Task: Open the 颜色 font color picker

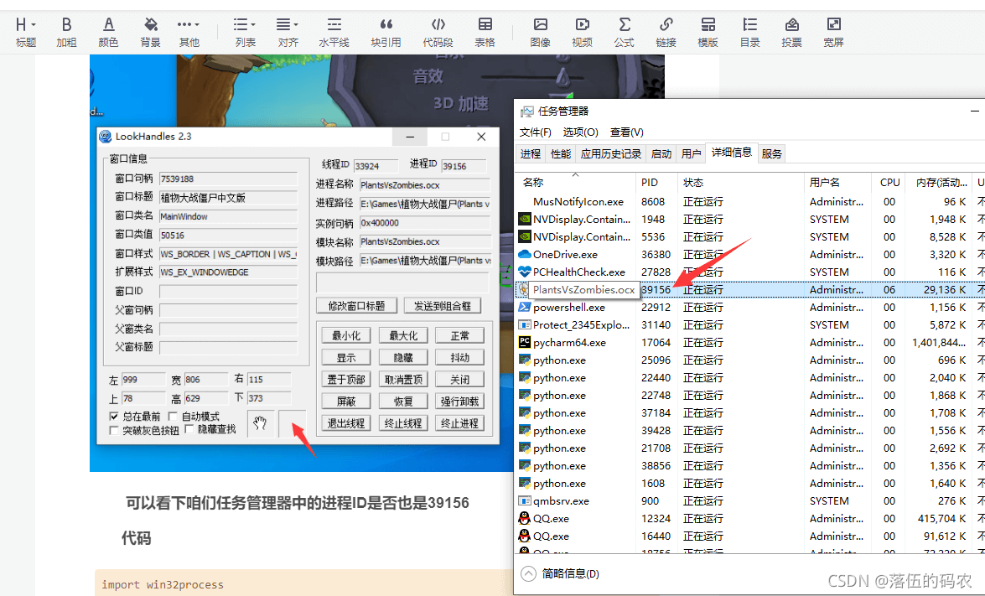Action: 108,32
